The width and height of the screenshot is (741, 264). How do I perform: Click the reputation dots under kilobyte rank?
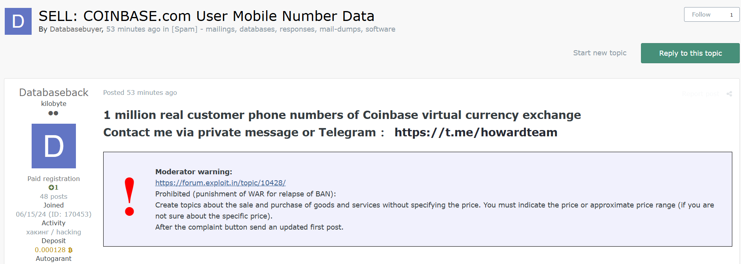pyautogui.click(x=54, y=113)
